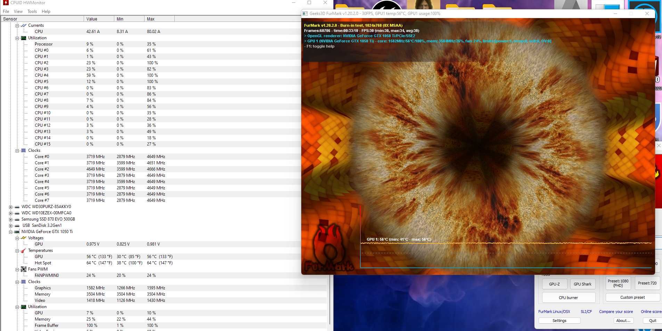Click the 4666 MHz max clock value

click(156, 169)
